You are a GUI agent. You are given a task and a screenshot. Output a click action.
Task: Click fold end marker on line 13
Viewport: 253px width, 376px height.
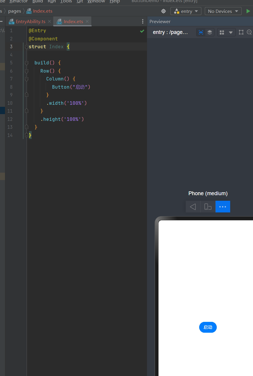coord(27,127)
